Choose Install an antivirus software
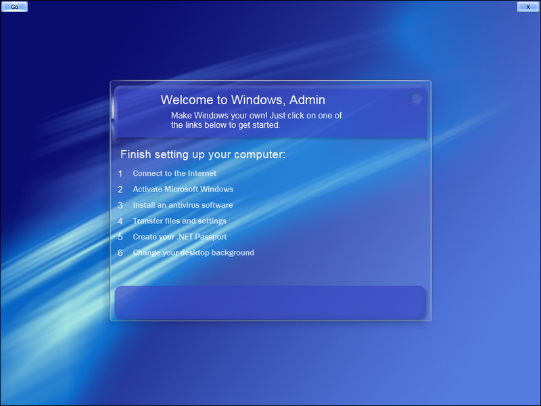The width and height of the screenshot is (541, 406). point(183,205)
